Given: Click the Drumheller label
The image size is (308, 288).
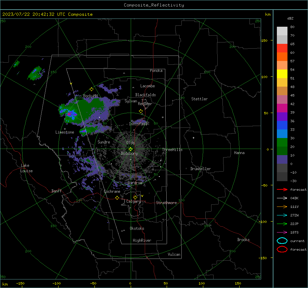Looking at the screenshot, I should click(x=201, y=169).
